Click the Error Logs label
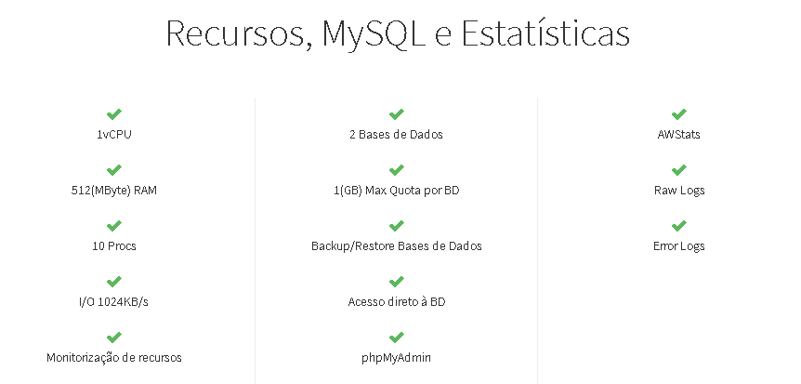The height and width of the screenshot is (384, 801). click(679, 246)
